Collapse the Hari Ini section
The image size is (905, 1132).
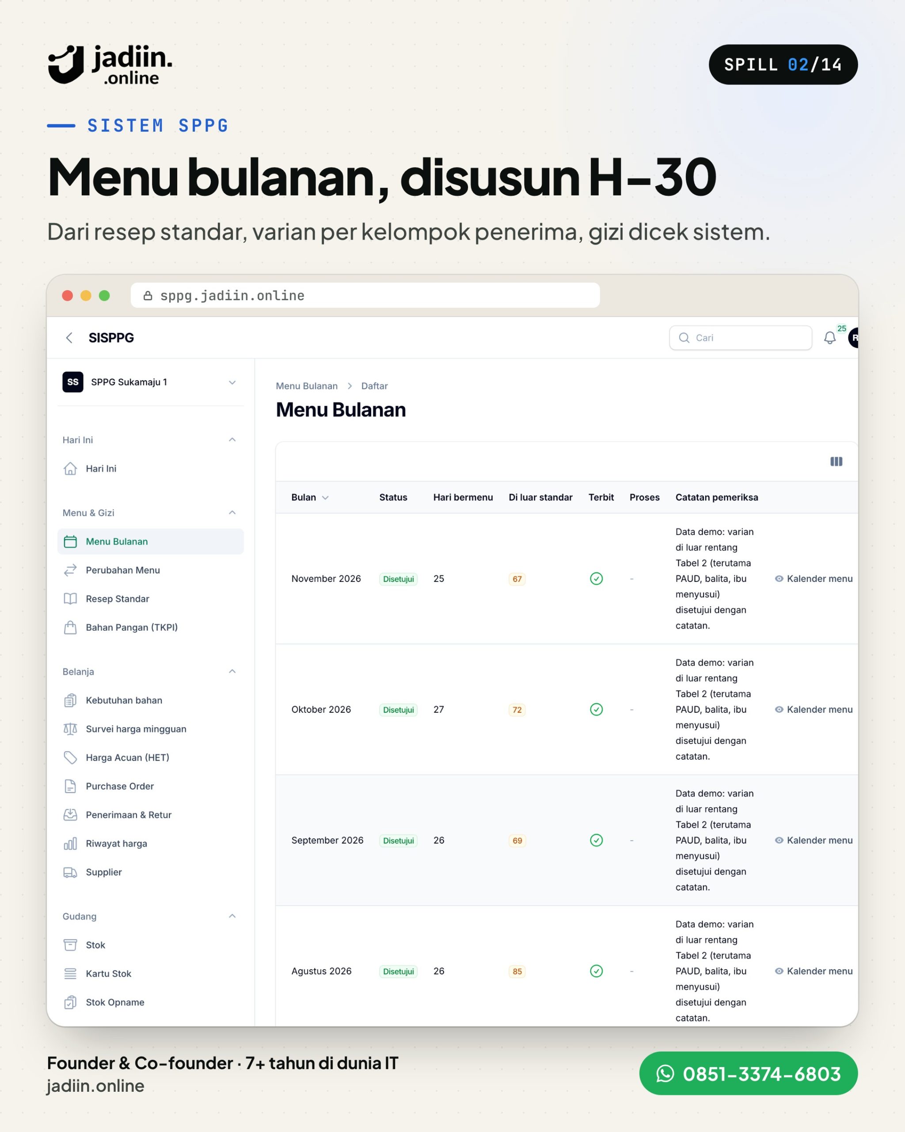pyautogui.click(x=232, y=440)
